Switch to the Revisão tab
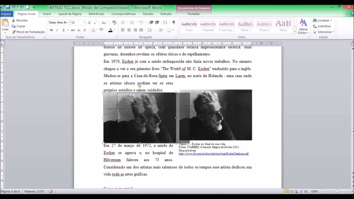 (x=148, y=14)
